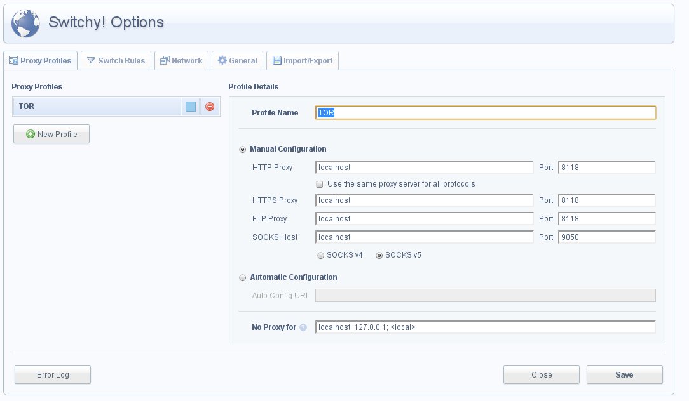Select the Manual Configuration radio button

(243, 150)
